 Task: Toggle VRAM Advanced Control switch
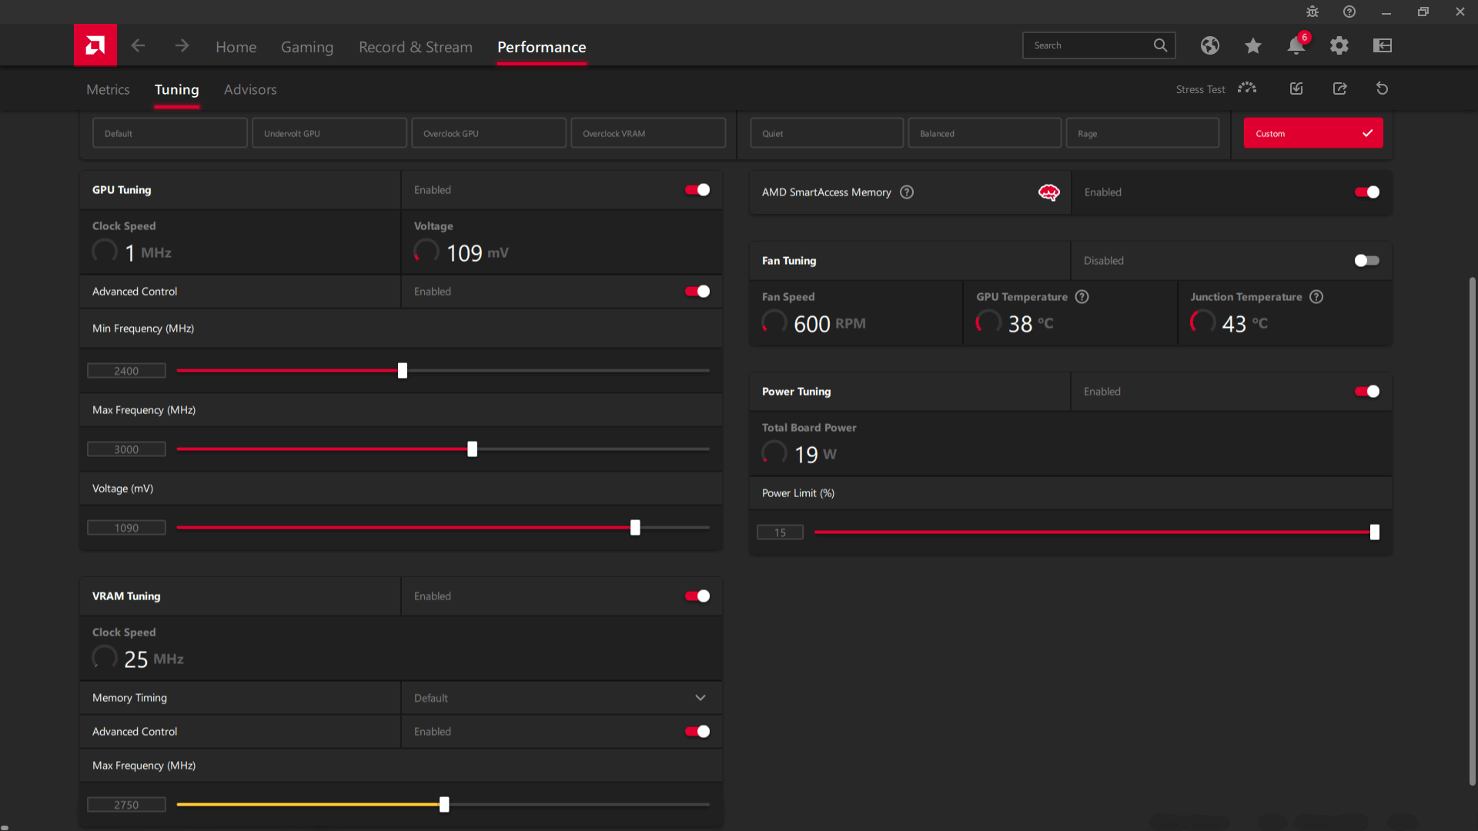point(697,732)
